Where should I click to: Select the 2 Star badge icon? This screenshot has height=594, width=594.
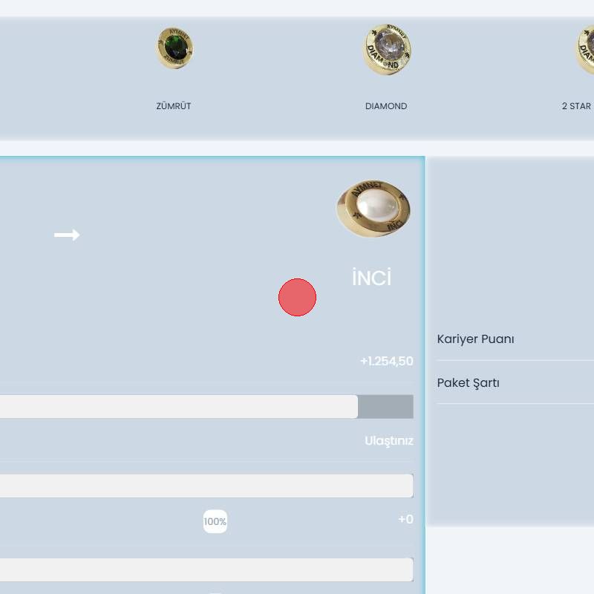[586, 49]
